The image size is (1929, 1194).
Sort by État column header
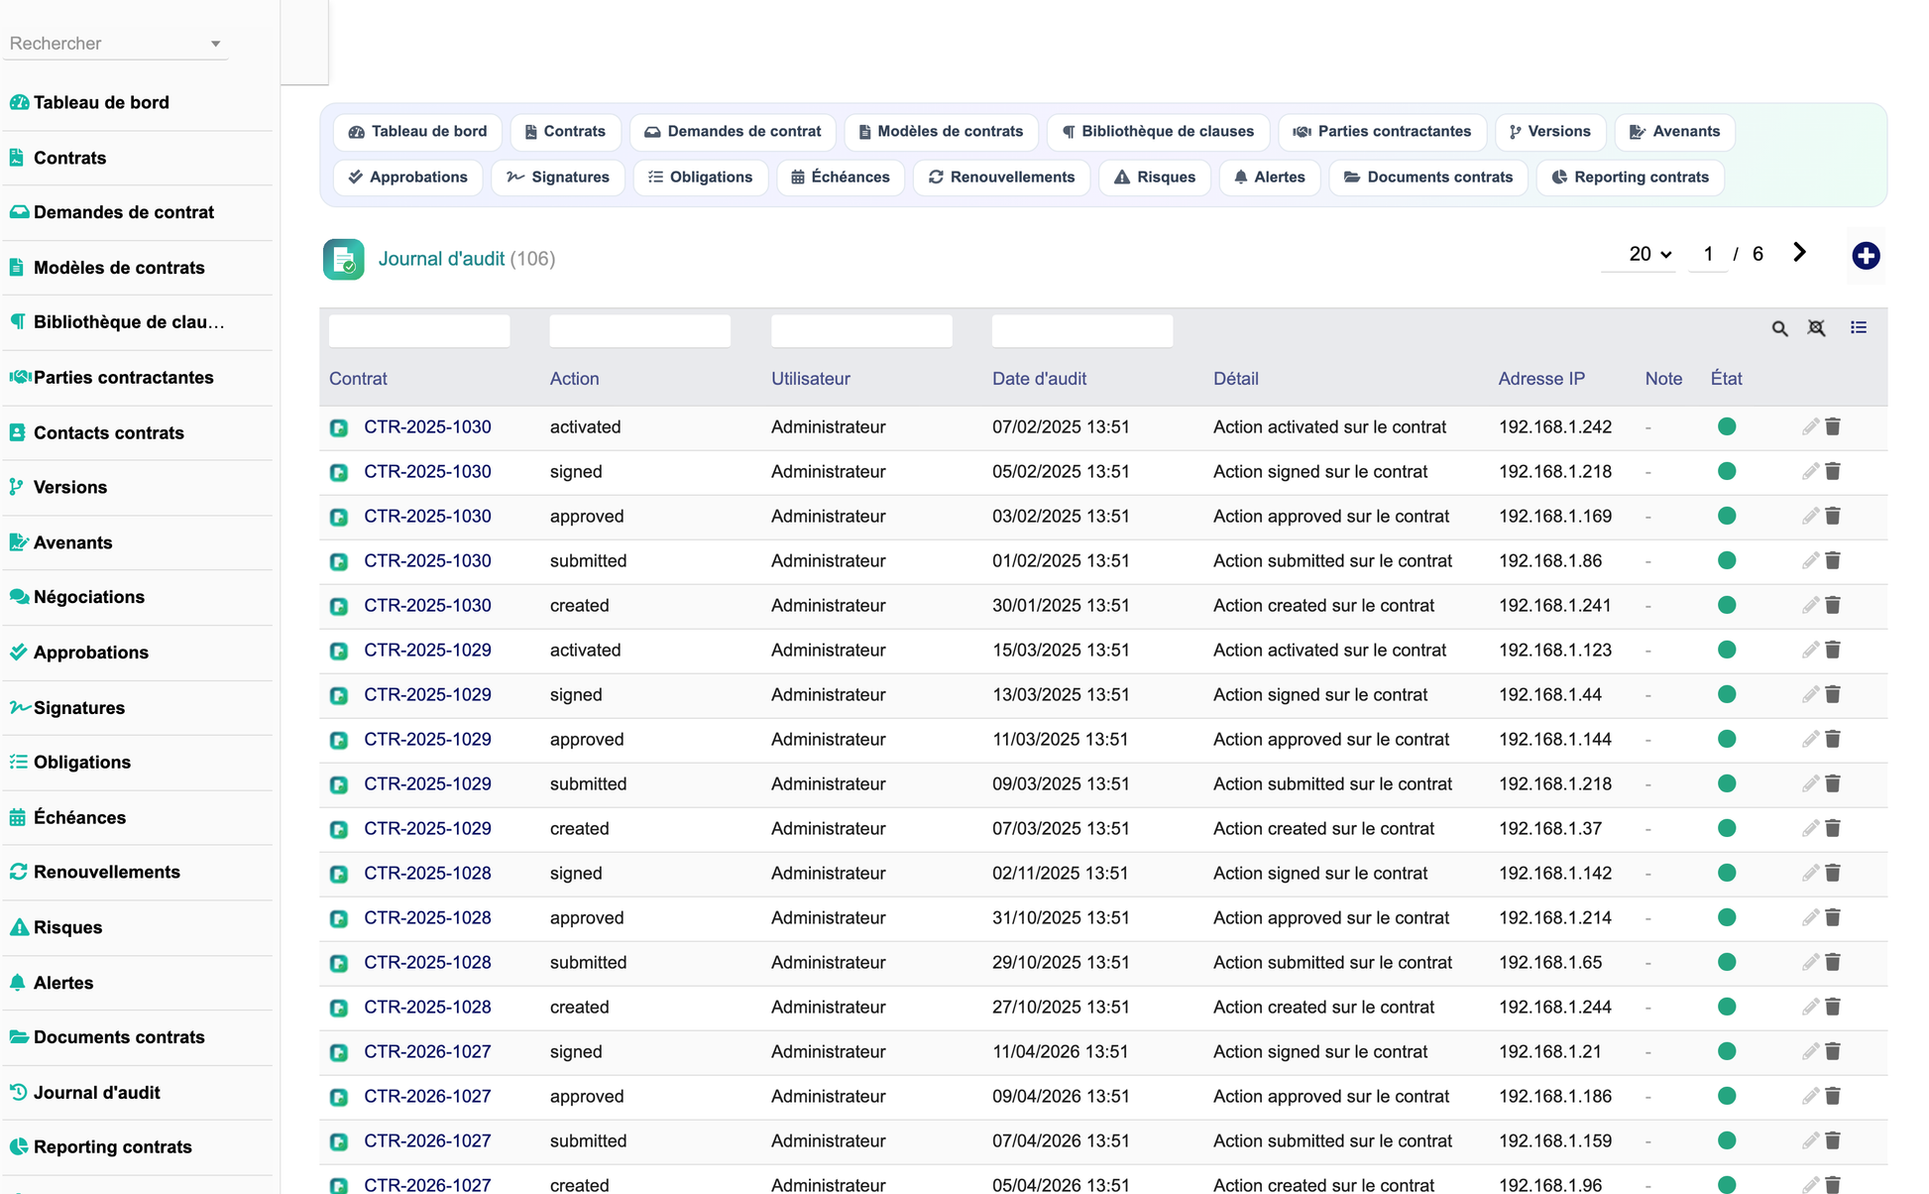coord(1726,379)
